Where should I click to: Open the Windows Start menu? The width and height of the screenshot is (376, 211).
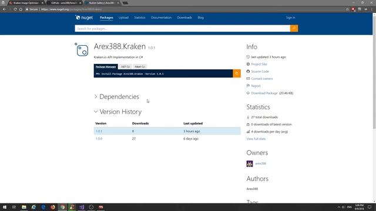coord(5,207)
